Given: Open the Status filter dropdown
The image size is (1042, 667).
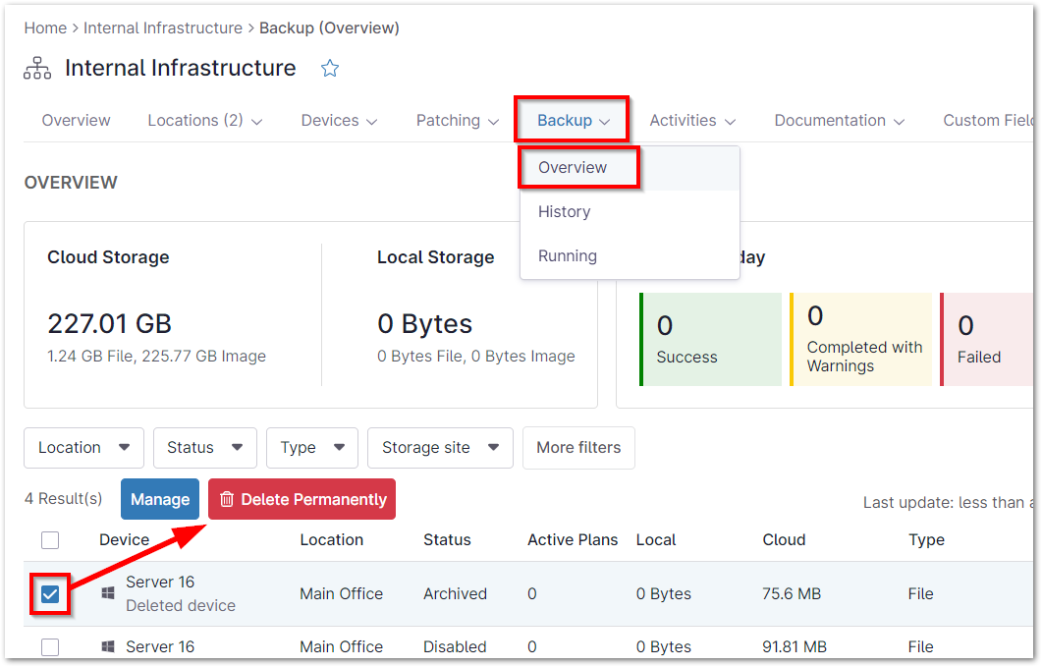Looking at the screenshot, I should click(204, 448).
